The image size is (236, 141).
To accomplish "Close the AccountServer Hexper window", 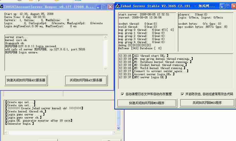I will coord(110,7).
